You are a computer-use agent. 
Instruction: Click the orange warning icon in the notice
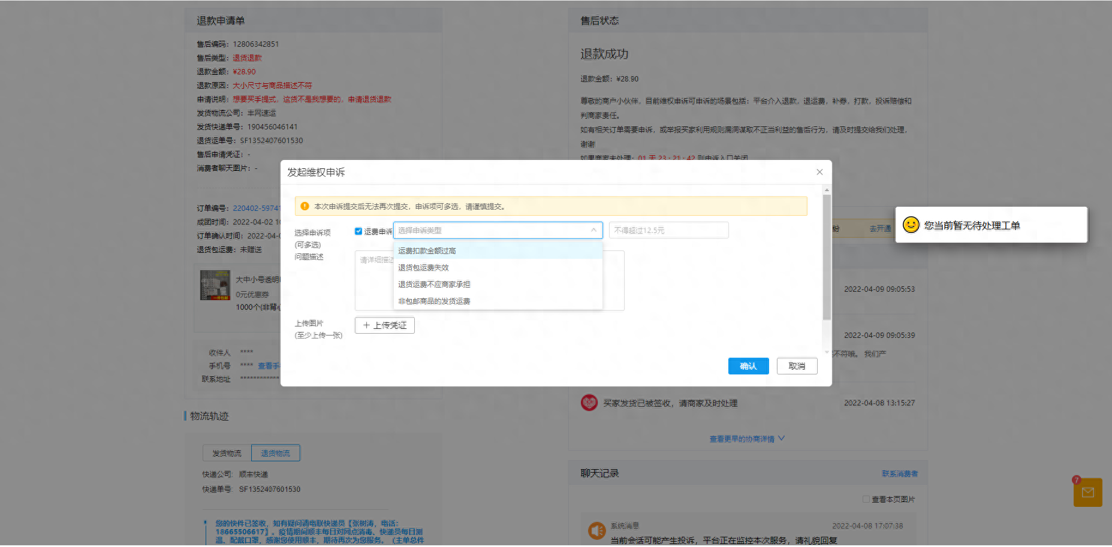tap(305, 206)
